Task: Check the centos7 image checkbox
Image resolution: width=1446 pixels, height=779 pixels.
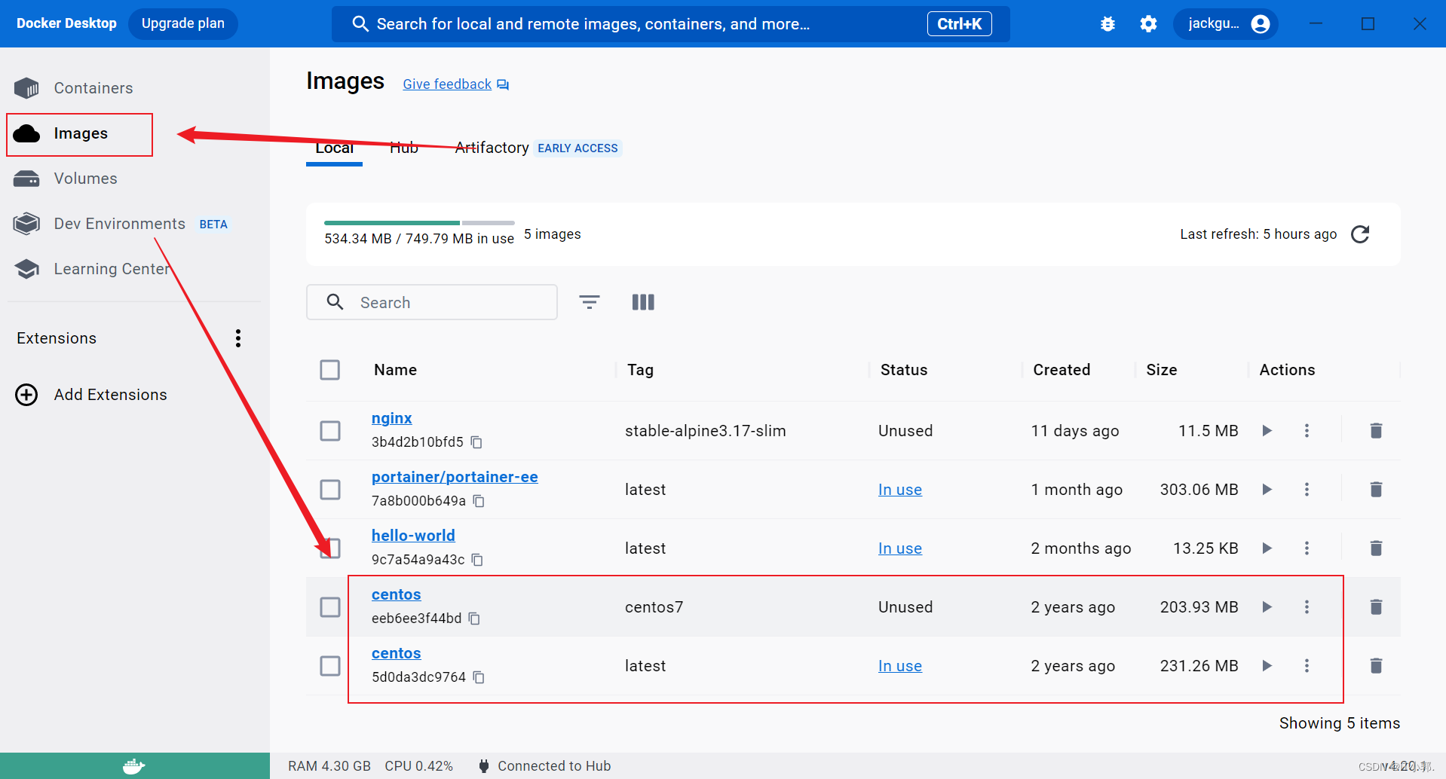Action: click(x=330, y=607)
